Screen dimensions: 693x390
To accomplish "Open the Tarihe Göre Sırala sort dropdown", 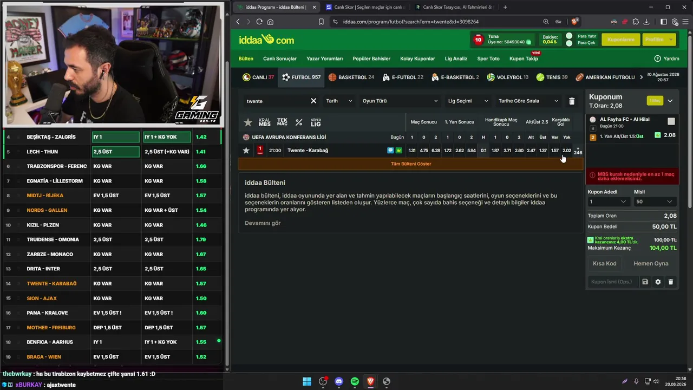I will 528,101.
